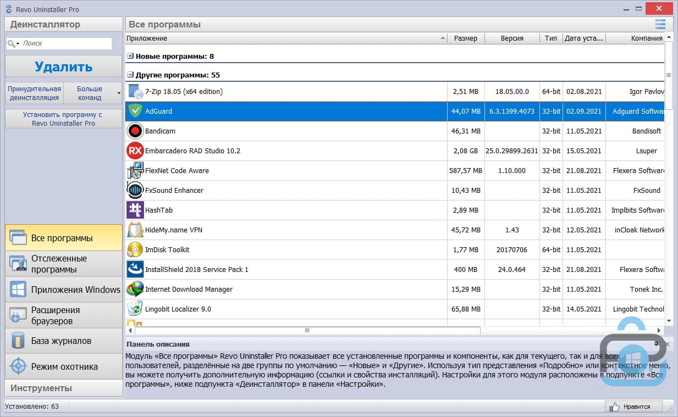Click the HideMy.name VPN icon
Image resolution: width=678 pixels, height=417 pixels.
[x=135, y=230]
